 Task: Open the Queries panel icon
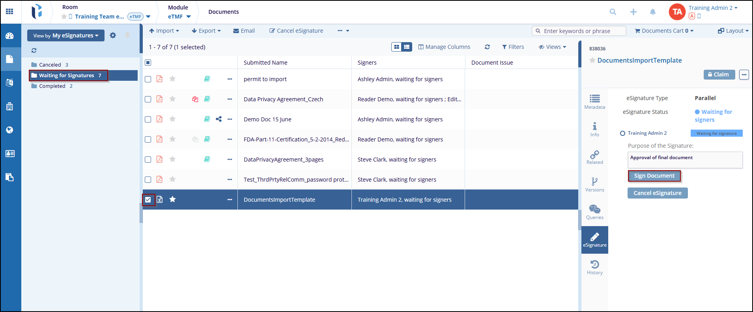click(594, 212)
